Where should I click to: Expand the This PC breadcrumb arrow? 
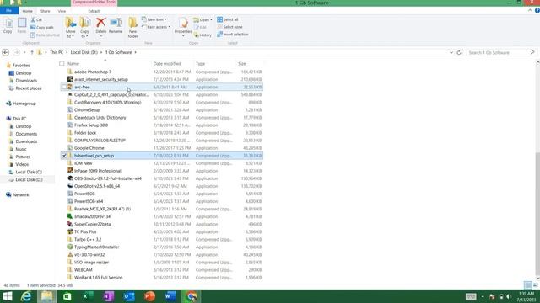click(x=67, y=52)
